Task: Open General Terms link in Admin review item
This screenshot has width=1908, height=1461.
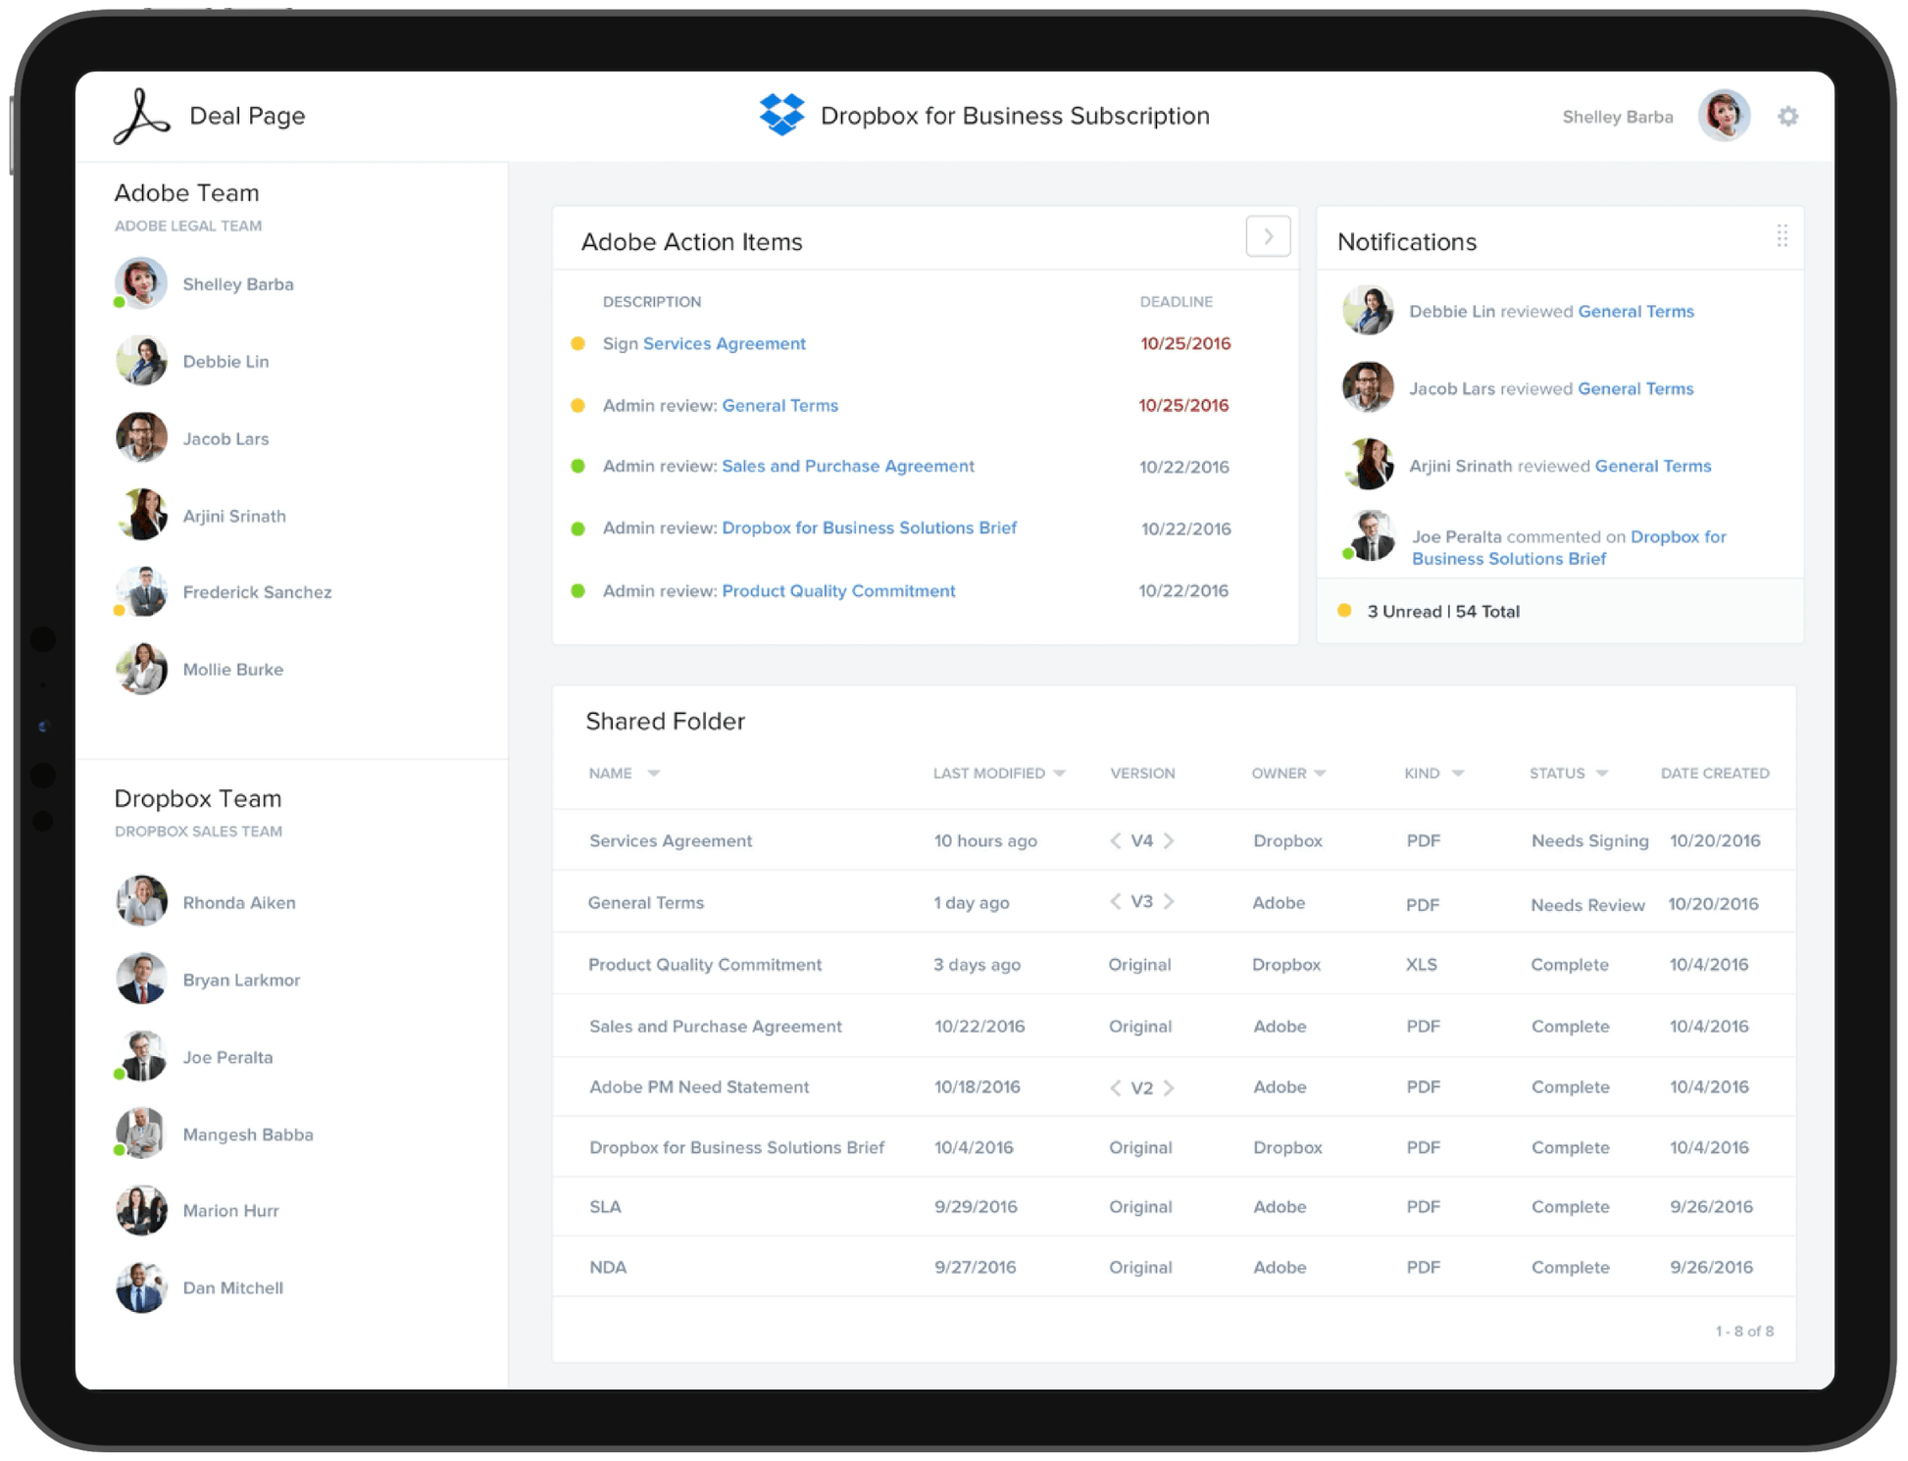Action: tap(779, 405)
